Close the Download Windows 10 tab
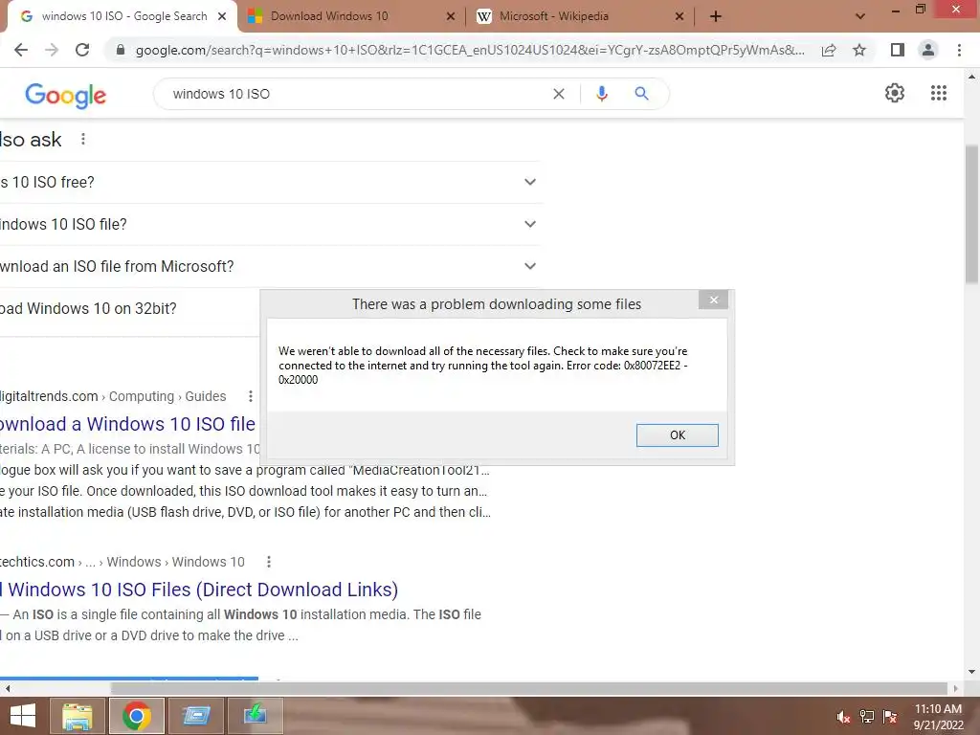 (x=451, y=17)
